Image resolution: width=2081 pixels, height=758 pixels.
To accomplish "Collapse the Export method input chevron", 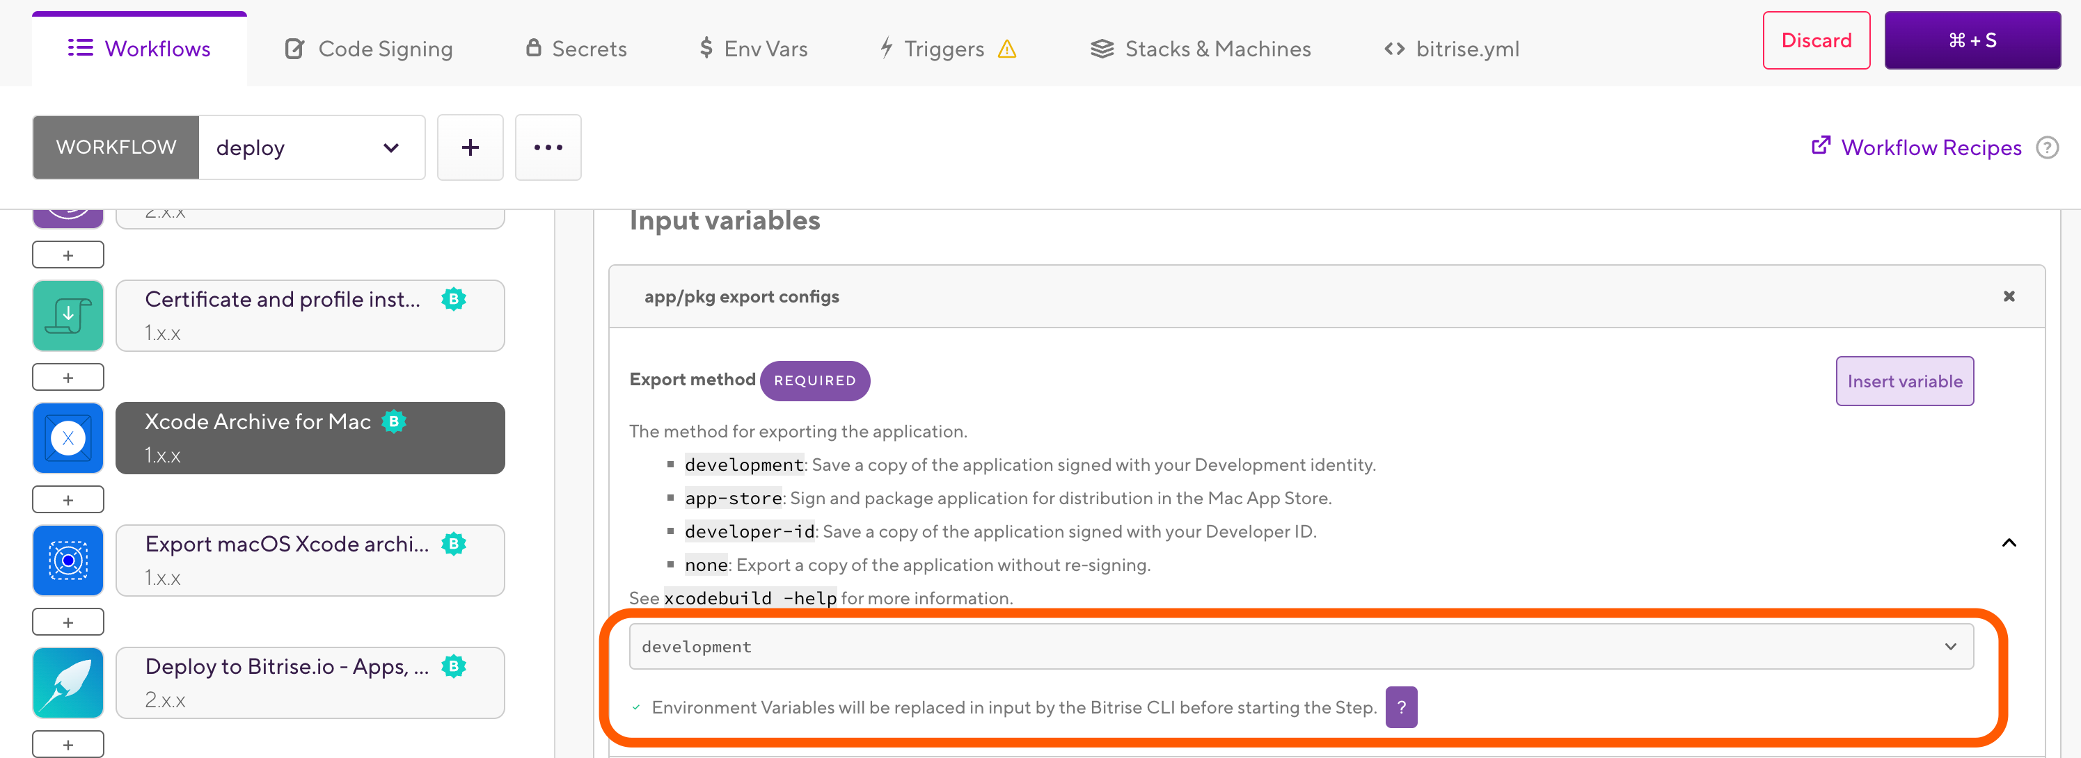I will (2009, 542).
